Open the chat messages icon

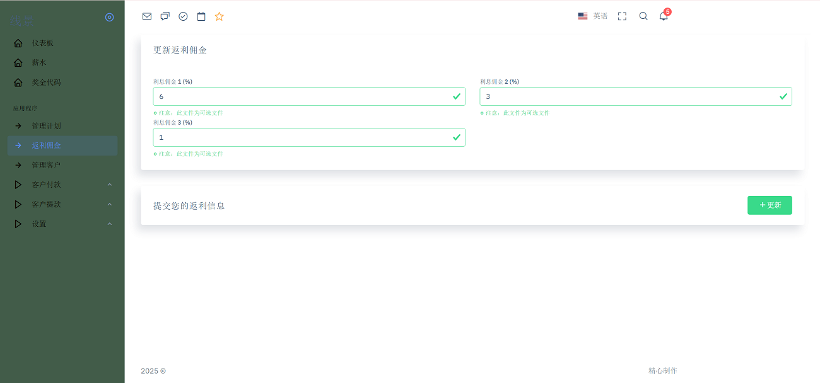point(165,16)
